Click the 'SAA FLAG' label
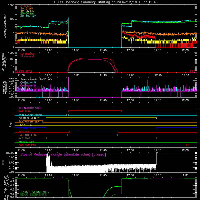Image resolution: width=200 pixels, height=200 pixels. click(x=24, y=131)
